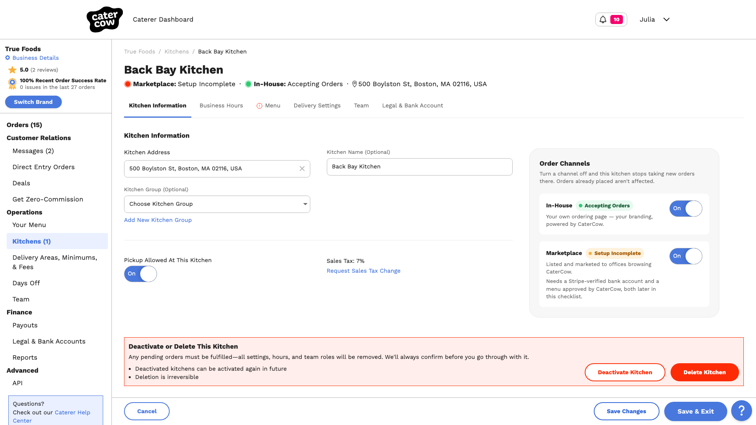This screenshot has height=425, width=756.
Task: Go to True Foods breadcrumb link
Action: pyautogui.click(x=139, y=52)
